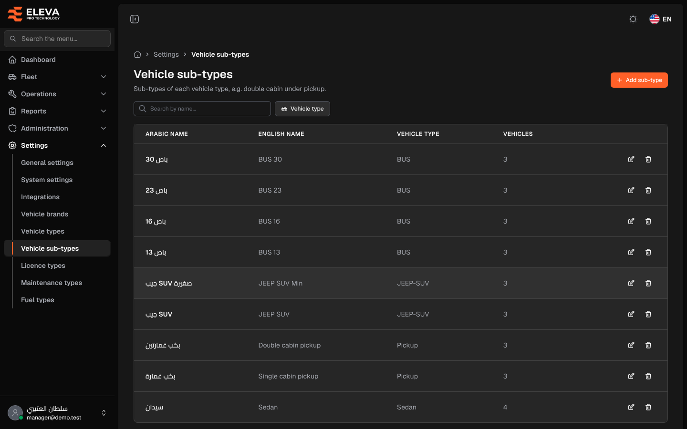Click the home breadcrumb icon

137,54
